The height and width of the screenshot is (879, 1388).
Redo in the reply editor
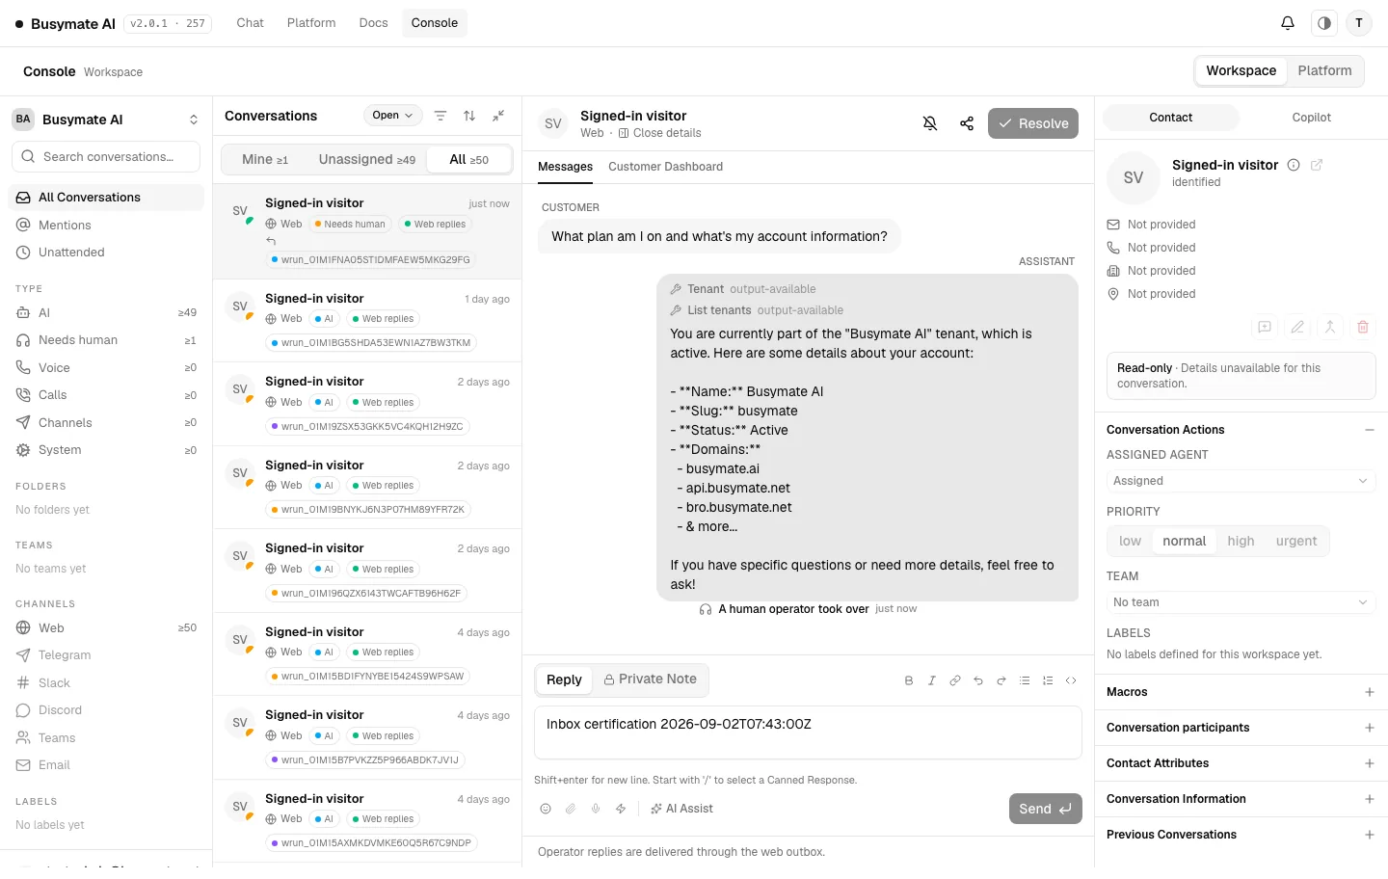(1001, 680)
